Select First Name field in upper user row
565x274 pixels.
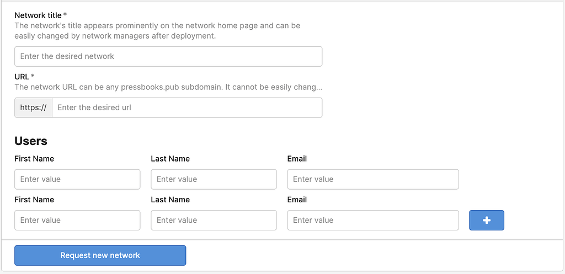pos(77,179)
